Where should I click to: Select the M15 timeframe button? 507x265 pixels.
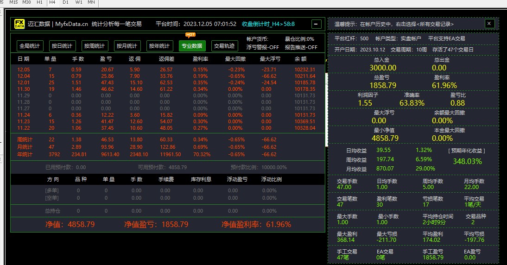point(13,2)
